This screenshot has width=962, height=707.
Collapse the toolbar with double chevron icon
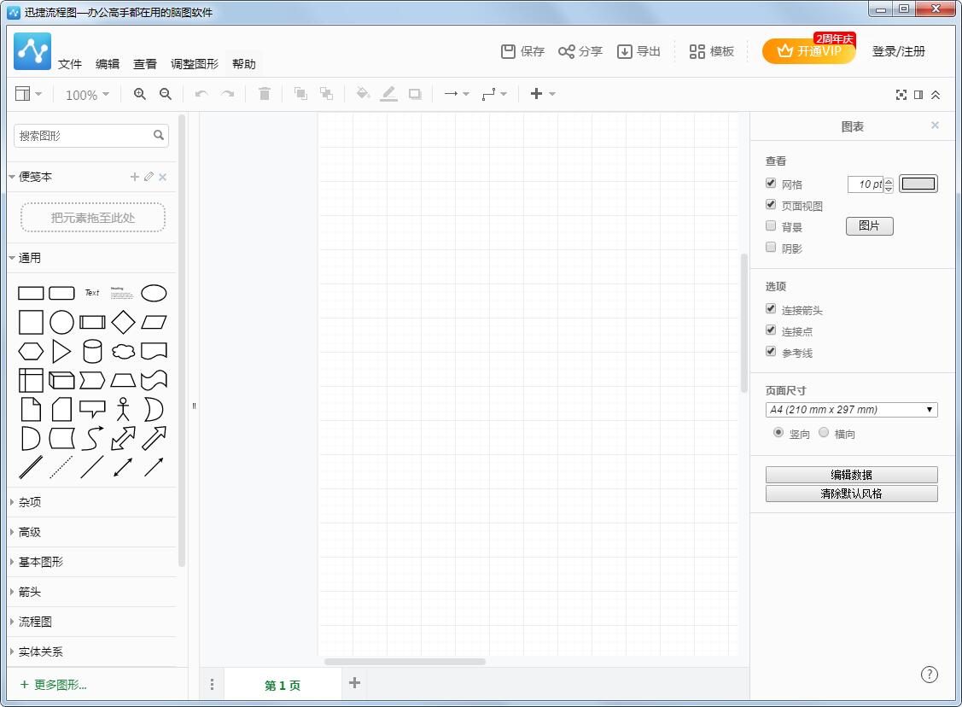936,95
